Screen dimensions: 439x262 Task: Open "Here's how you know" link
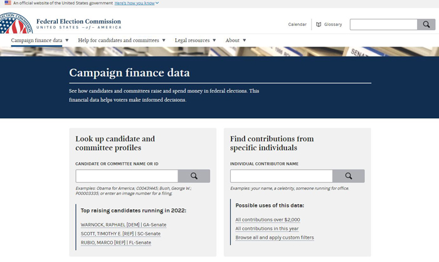coord(134,3)
